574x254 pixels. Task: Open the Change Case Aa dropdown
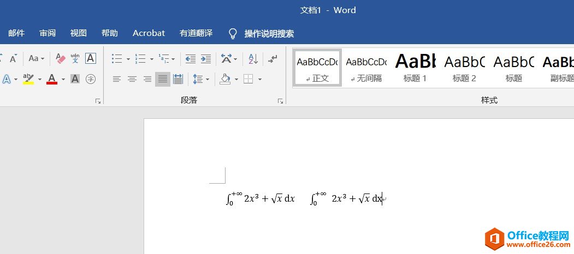36,58
